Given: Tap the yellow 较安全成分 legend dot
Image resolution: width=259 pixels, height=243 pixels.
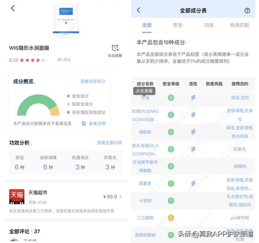Looking at the screenshot, I should [68, 104].
